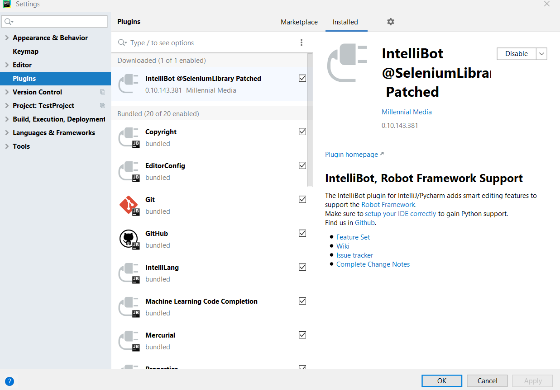Screen dimensions: 560x390
Task: Click the GitHub octocat plugin icon
Action: pos(129,239)
